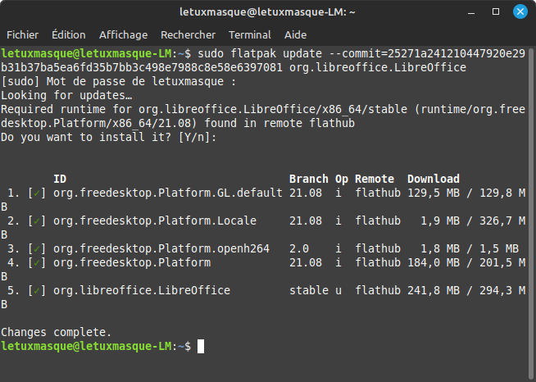Click the block cursor at the bottom prompt

[201, 347]
